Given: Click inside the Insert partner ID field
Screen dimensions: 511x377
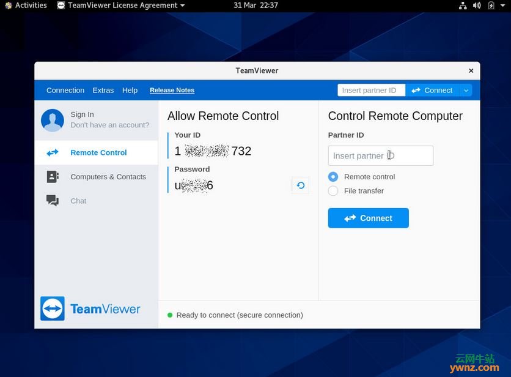Looking at the screenshot, I should coord(380,155).
